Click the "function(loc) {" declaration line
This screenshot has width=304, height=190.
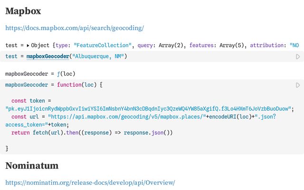[79, 85]
